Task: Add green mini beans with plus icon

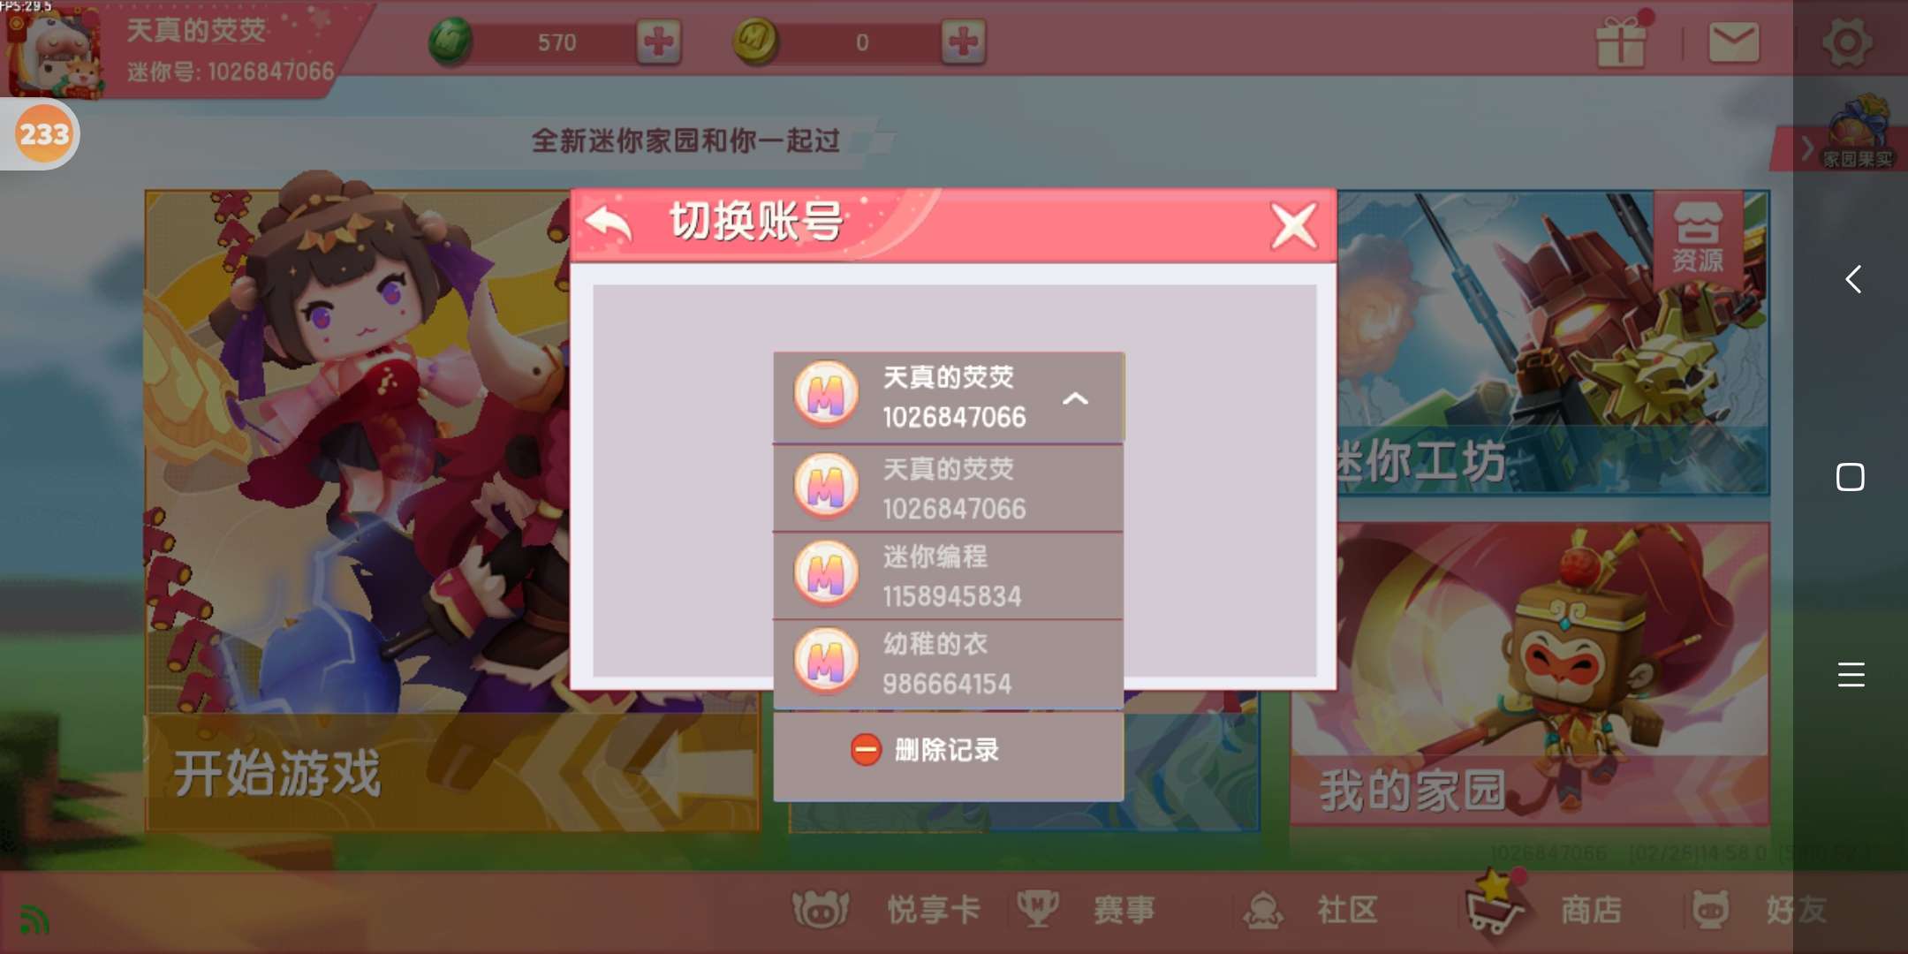Action: pos(659,42)
